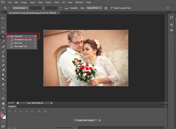Select the Gradient tool
176x129 pixels.
[x=3, y=70]
